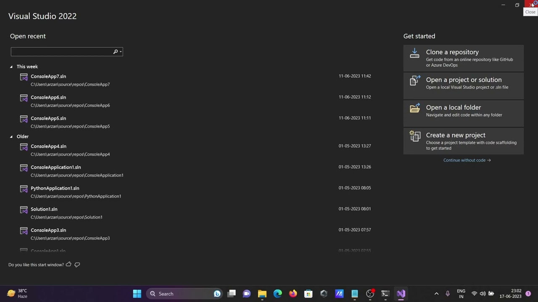538x302 pixels.
Task: Open the clock showing 23:02
Action: click(x=510, y=294)
